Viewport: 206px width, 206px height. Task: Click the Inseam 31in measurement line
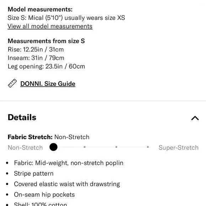[36, 58]
